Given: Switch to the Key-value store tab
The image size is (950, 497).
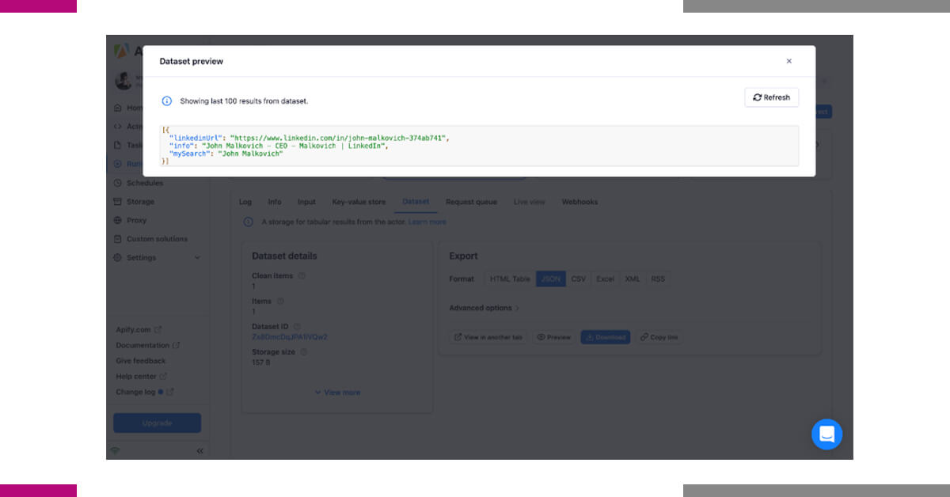Looking at the screenshot, I should click(x=359, y=202).
